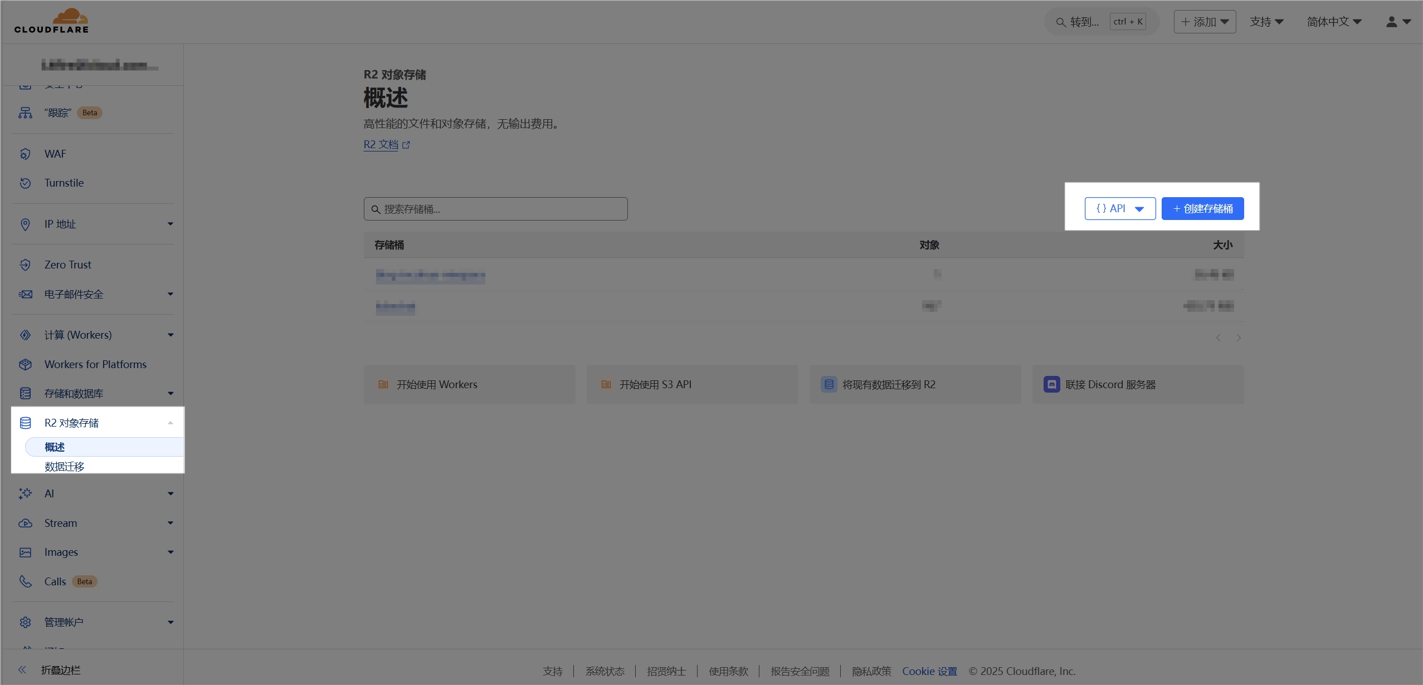Click the 存储和数据库 database icon
This screenshot has width=1423, height=685.
pos(25,393)
